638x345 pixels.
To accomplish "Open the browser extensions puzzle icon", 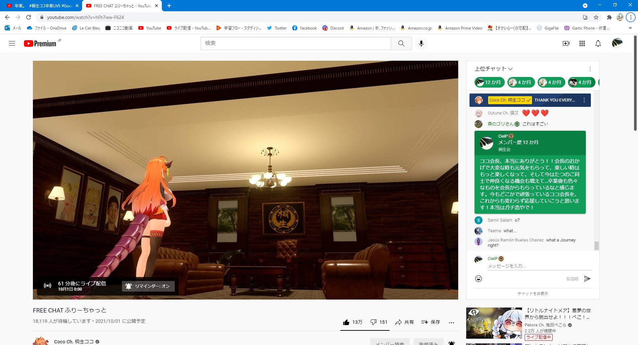I will click(x=609, y=17).
